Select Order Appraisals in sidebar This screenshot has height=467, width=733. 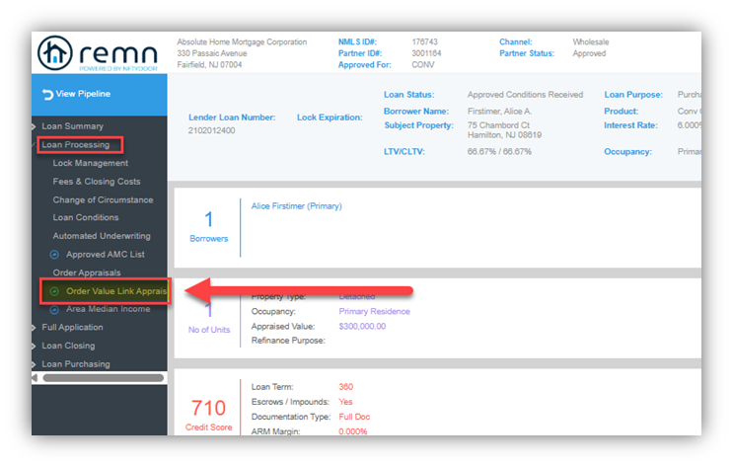tap(87, 272)
